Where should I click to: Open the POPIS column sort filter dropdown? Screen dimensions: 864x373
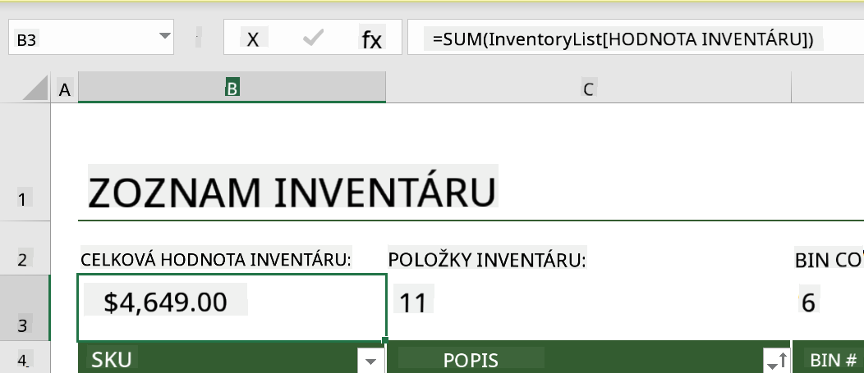777,361
